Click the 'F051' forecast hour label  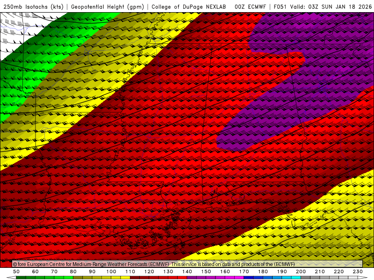[280, 7]
